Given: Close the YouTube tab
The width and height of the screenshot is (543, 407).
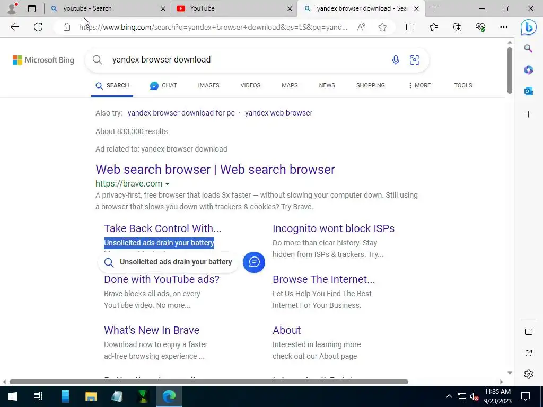Looking at the screenshot, I should pyautogui.click(x=290, y=8).
